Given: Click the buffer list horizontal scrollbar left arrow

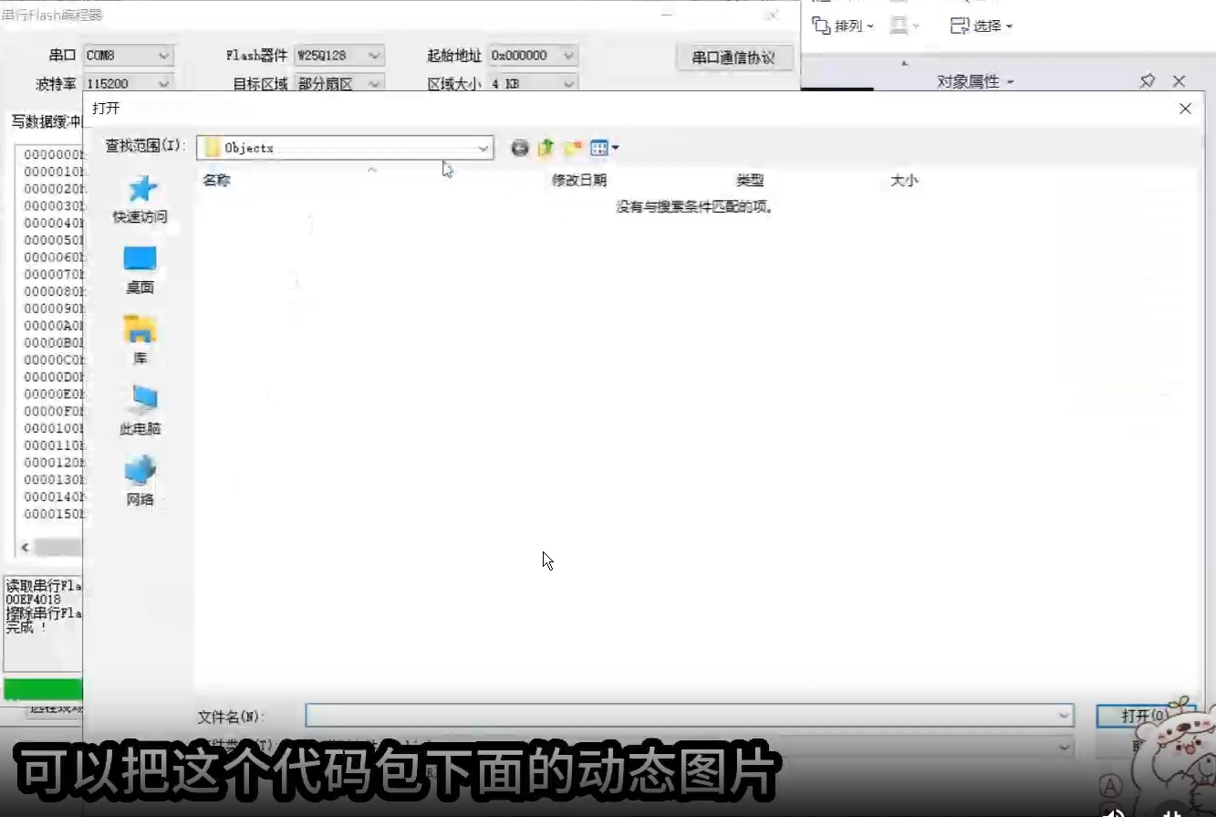Looking at the screenshot, I should click(26, 548).
